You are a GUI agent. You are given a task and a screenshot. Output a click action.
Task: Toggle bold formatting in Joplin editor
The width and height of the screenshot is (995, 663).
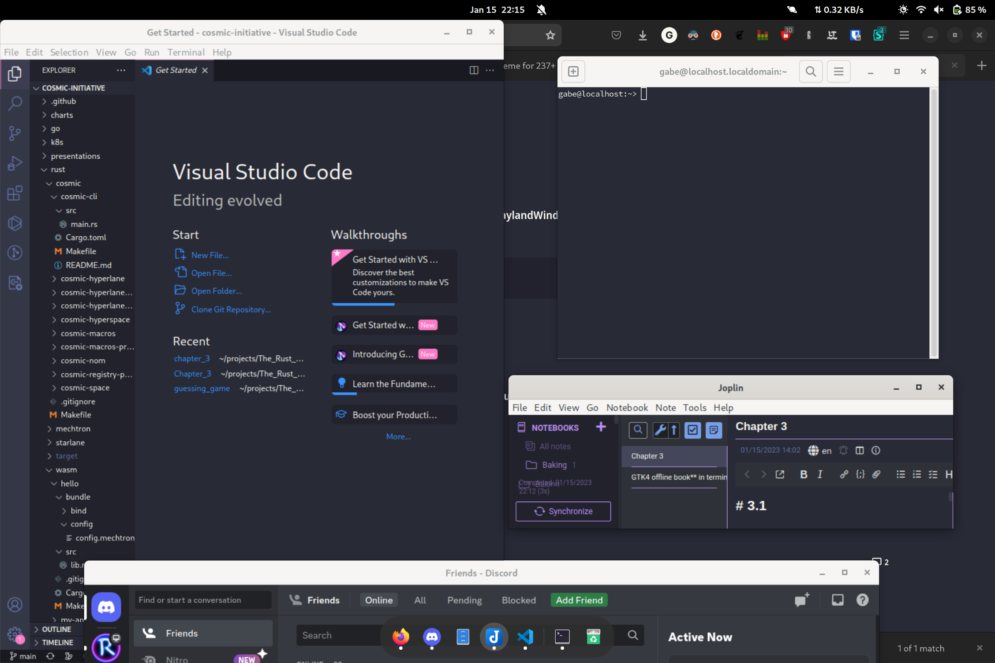point(804,474)
